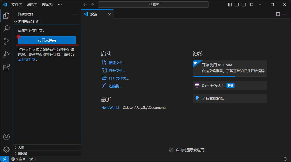The height and width of the screenshot is (162, 291).
Task: Open the C++ 开发入门 walkthrough
Action: tap(230, 86)
